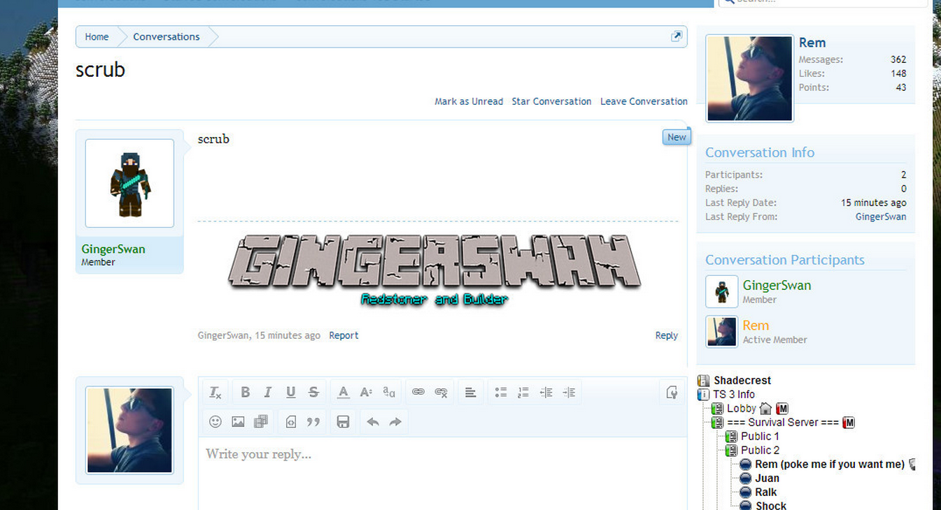Viewport: 941px width, 510px height.
Task: Click the indent icon
Action: (569, 393)
